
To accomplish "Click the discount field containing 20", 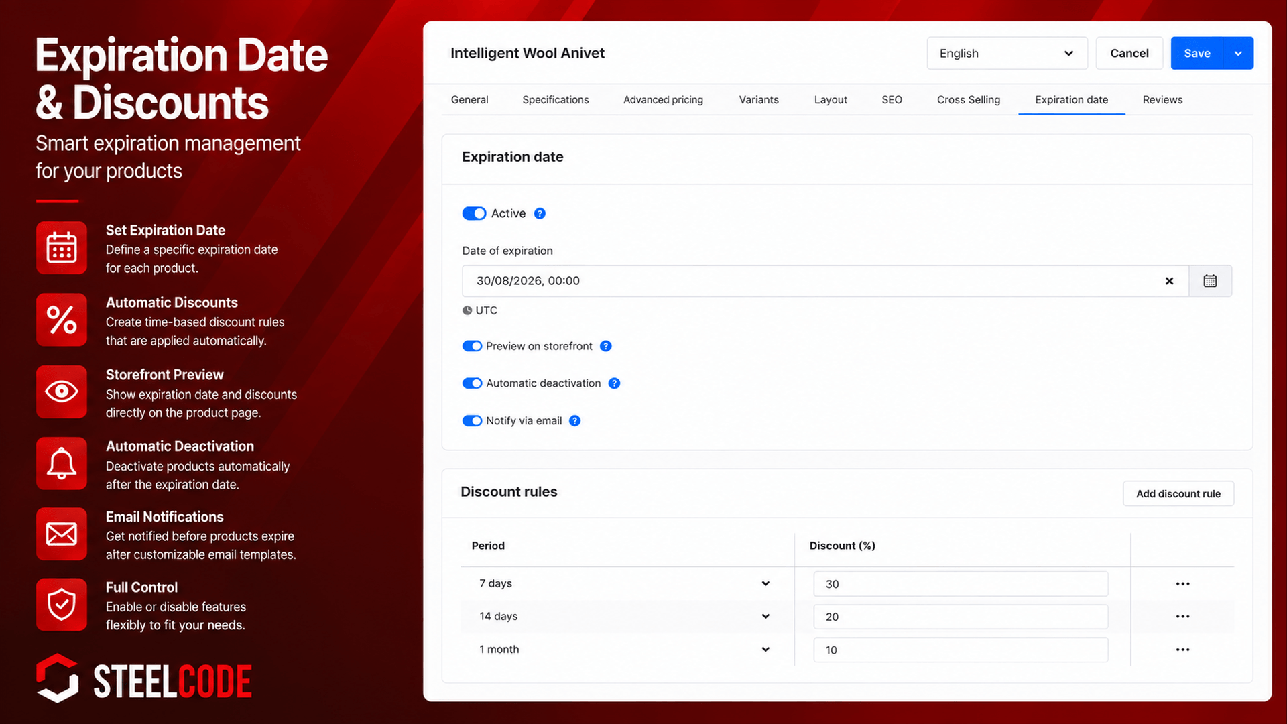I will pos(961,617).
